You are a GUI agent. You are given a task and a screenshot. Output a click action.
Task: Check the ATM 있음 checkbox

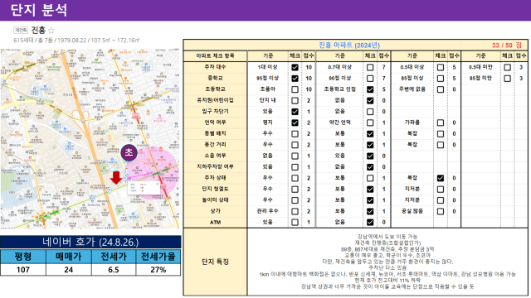[x=295, y=223]
